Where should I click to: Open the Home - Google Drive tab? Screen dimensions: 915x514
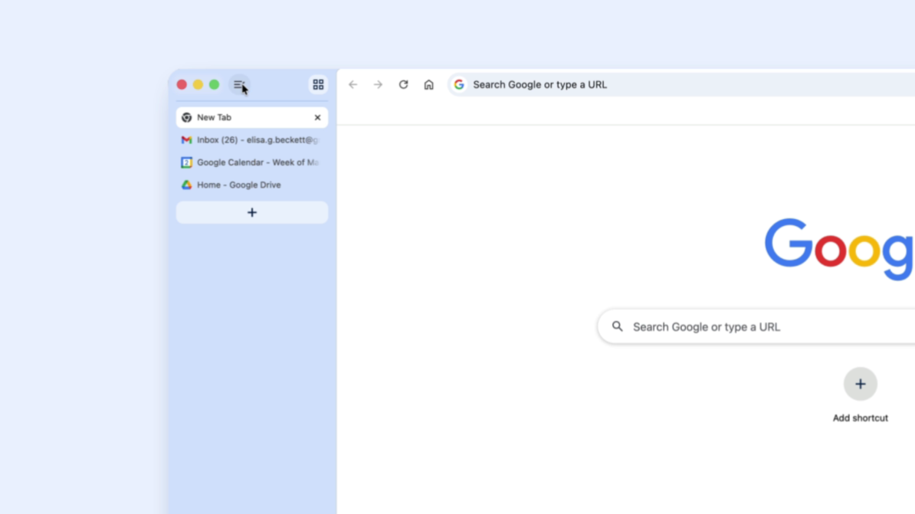(x=239, y=185)
